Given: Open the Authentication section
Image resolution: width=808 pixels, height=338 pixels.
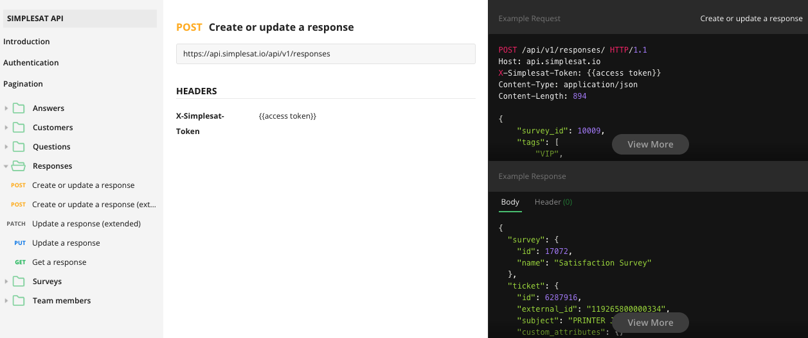Looking at the screenshot, I should point(31,63).
